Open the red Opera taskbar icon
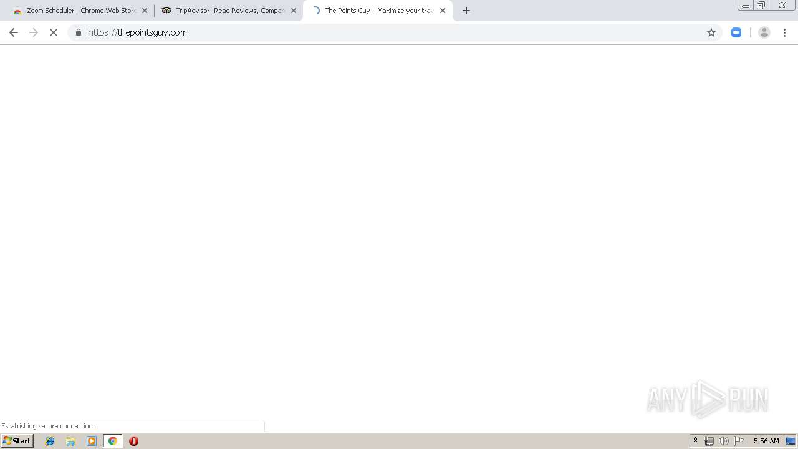This screenshot has width=798, height=449. tap(133, 441)
